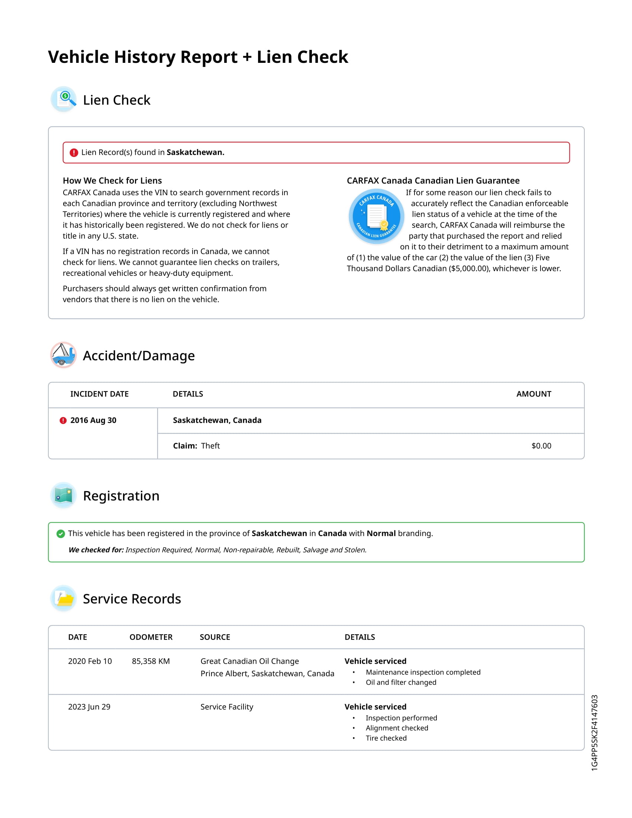Click the SOURCE column header
632x818 pixels.
[x=215, y=637]
